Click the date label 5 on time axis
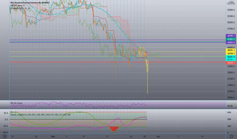Screen dimensions: 237x139 click(x=67, y=136)
